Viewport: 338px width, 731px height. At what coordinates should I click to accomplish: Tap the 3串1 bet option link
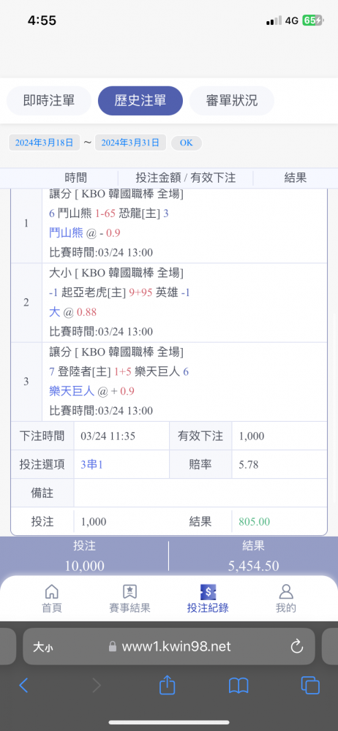92,464
